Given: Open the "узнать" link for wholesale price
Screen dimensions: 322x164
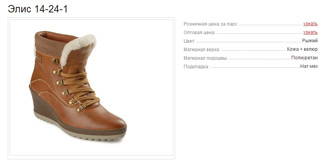Looking at the screenshot, I should coord(310,32).
